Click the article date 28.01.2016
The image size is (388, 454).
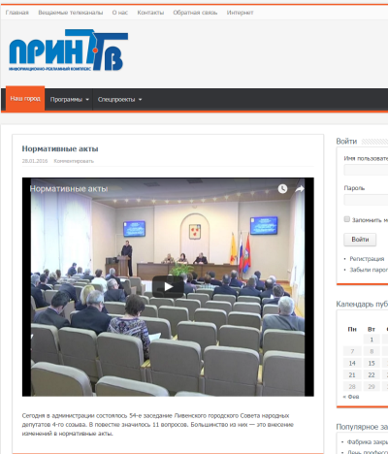point(35,161)
